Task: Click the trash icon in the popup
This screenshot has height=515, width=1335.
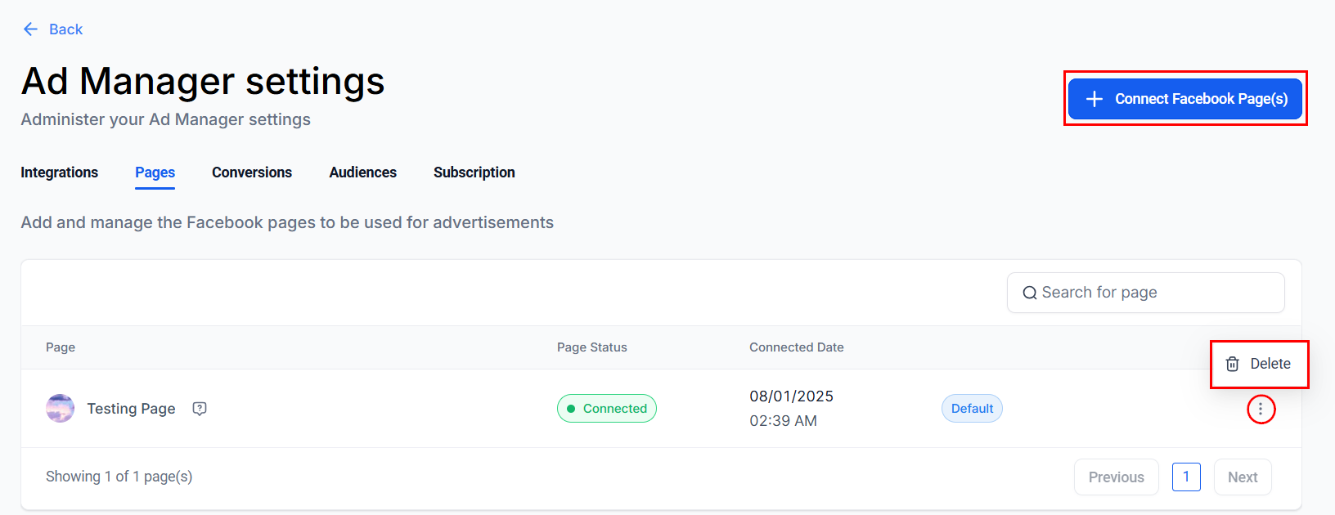Action: coord(1232,365)
